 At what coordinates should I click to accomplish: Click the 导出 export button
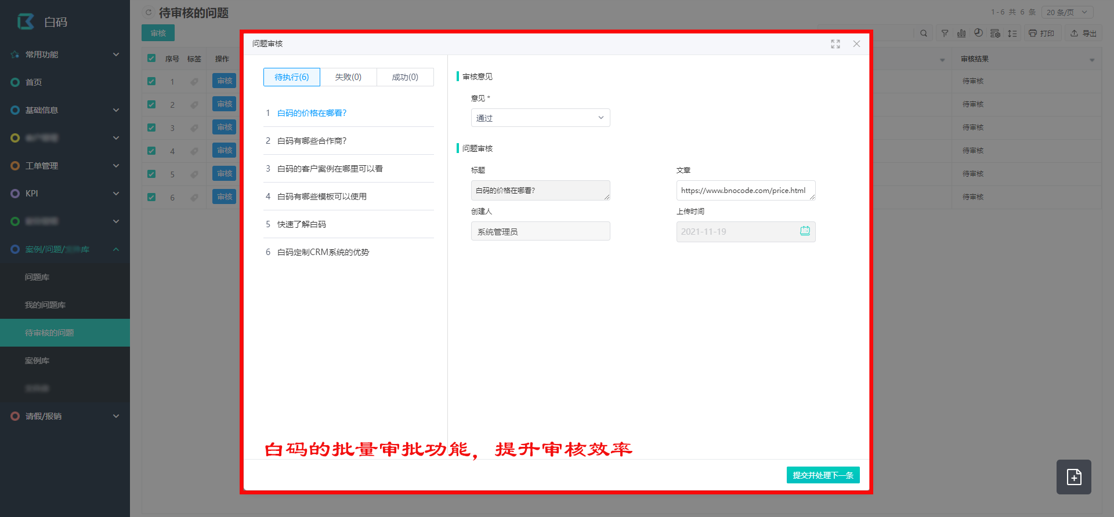1083,34
